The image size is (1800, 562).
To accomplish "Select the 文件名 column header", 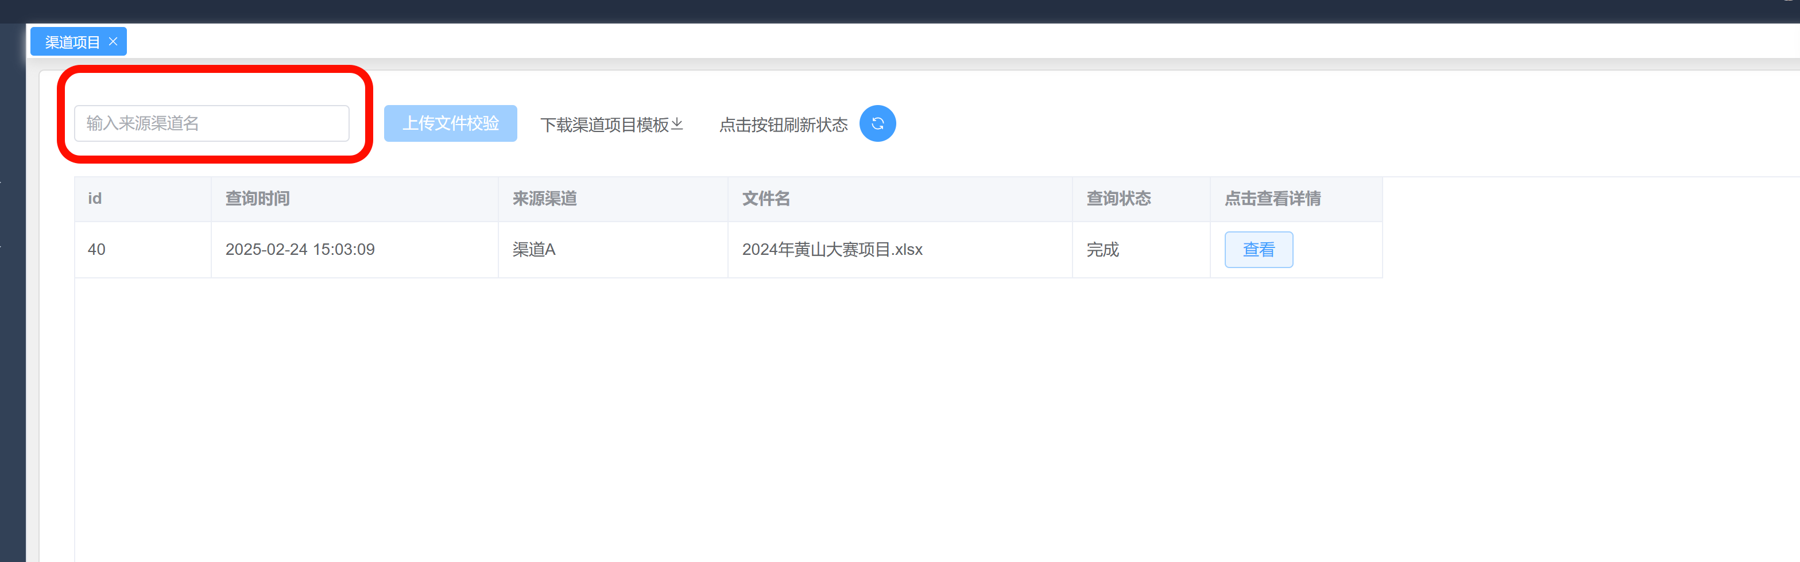I will click(x=765, y=199).
